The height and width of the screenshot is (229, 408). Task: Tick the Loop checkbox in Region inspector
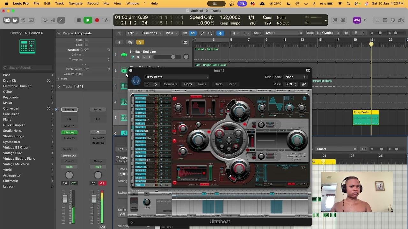[86, 45]
